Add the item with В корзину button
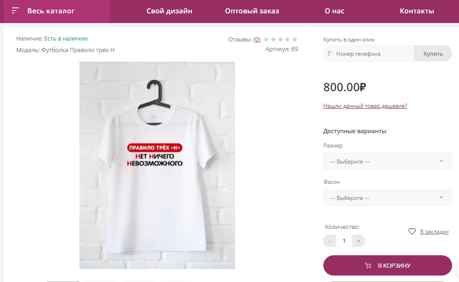The image size is (459, 282). point(387,265)
